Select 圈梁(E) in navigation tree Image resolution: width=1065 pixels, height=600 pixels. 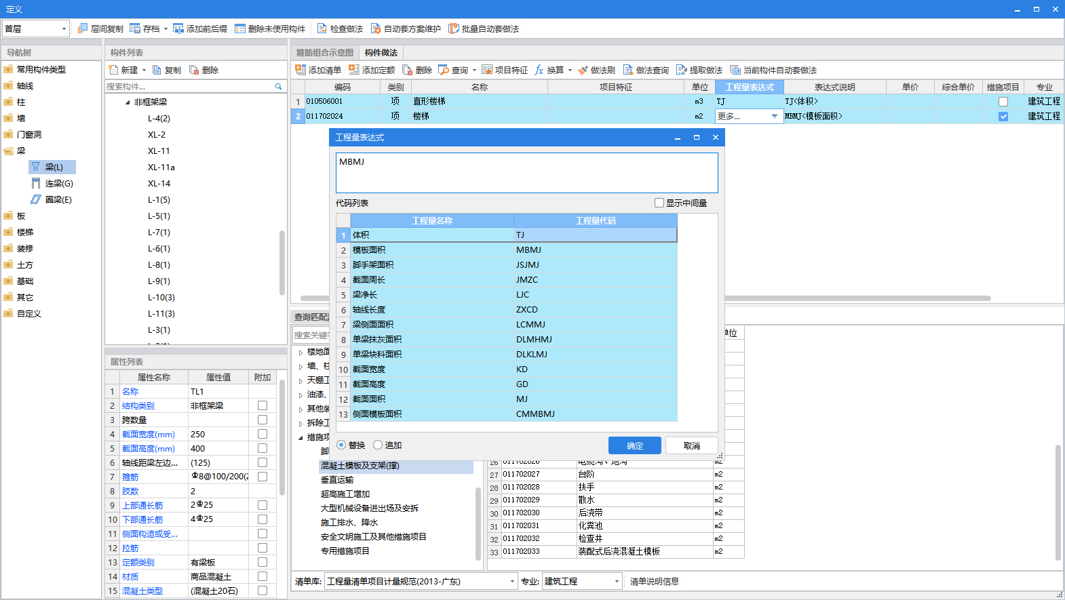click(52, 199)
